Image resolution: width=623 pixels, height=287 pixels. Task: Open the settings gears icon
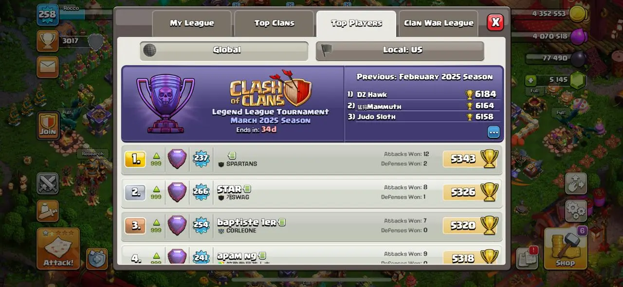[576, 211]
